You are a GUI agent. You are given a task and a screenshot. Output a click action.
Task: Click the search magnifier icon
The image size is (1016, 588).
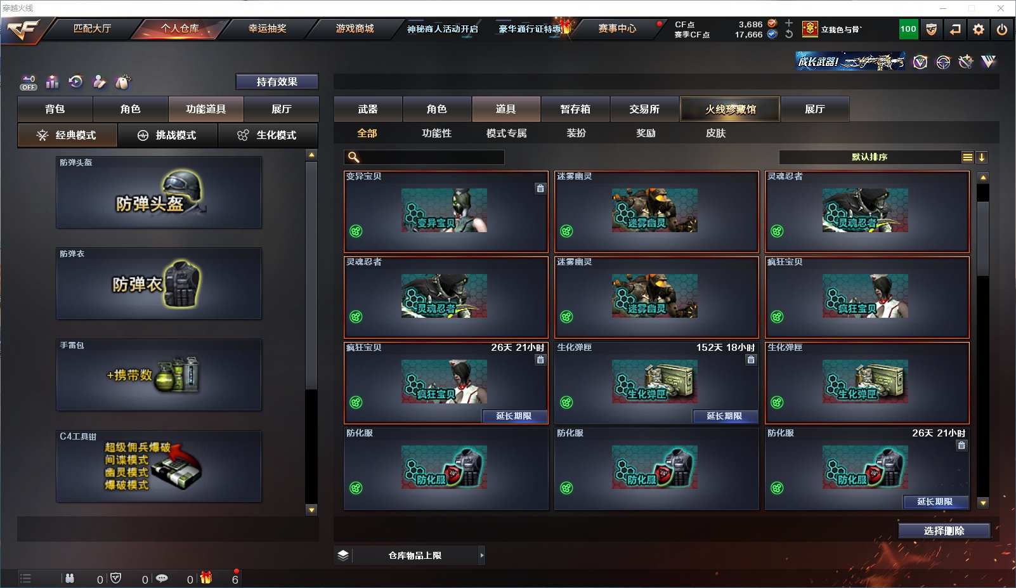coord(354,157)
